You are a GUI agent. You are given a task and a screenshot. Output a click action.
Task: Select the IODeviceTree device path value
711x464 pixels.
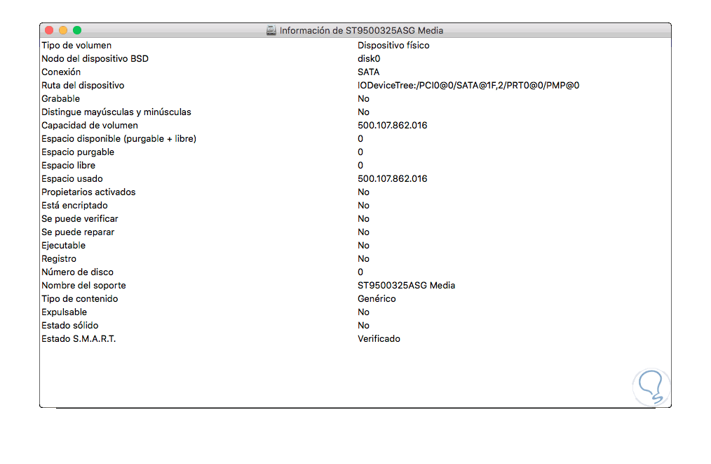click(468, 86)
